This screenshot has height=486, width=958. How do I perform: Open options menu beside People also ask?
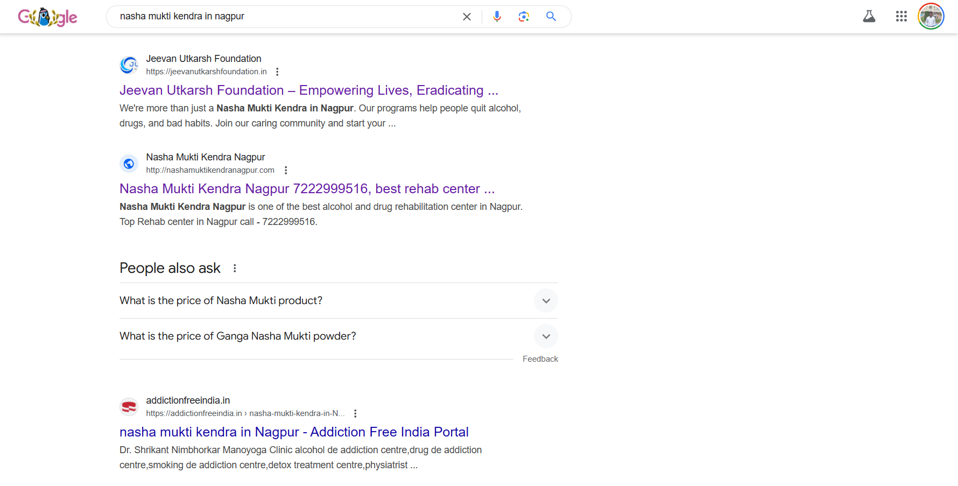[235, 268]
